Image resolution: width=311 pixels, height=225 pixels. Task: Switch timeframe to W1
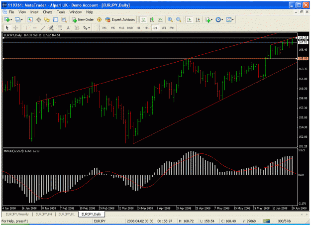[164, 28]
